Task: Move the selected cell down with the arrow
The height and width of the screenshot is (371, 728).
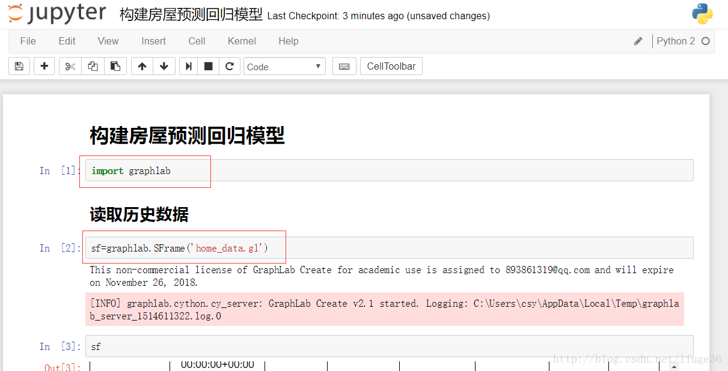Action: 164,66
